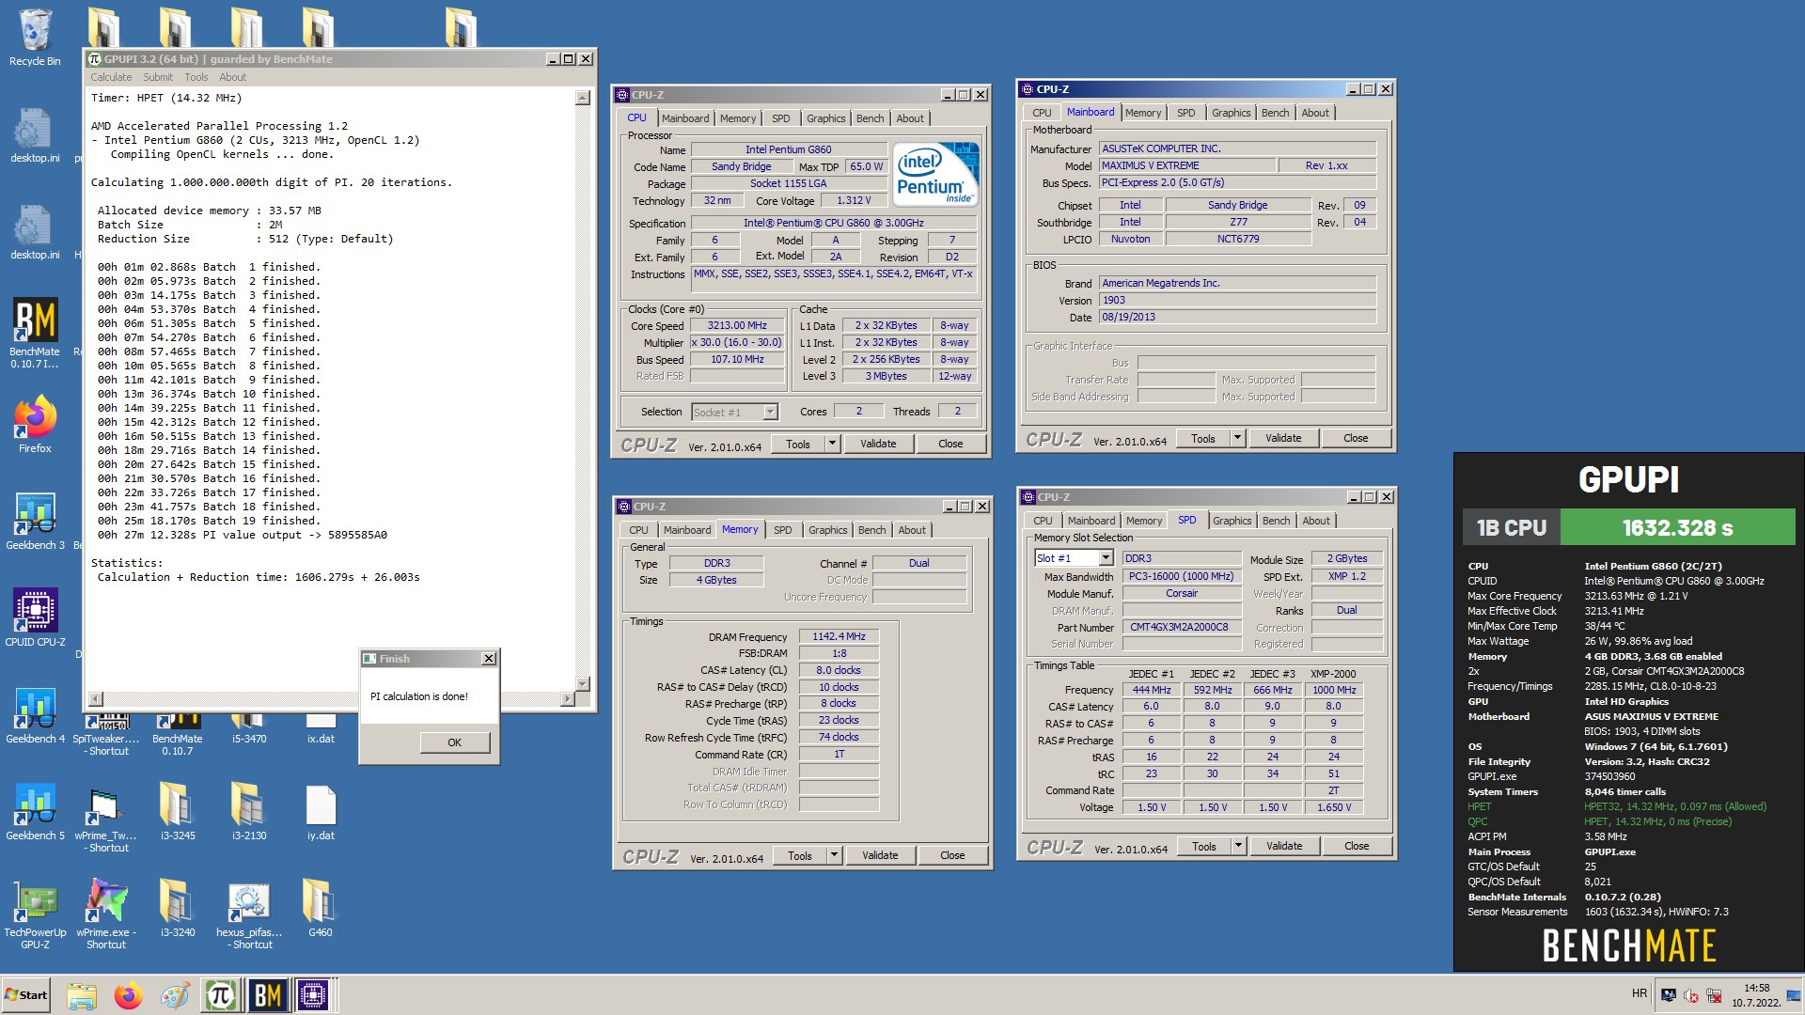Open the About menu in GPUPI
Image resolution: width=1805 pixels, height=1015 pixels.
tap(233, 77)
